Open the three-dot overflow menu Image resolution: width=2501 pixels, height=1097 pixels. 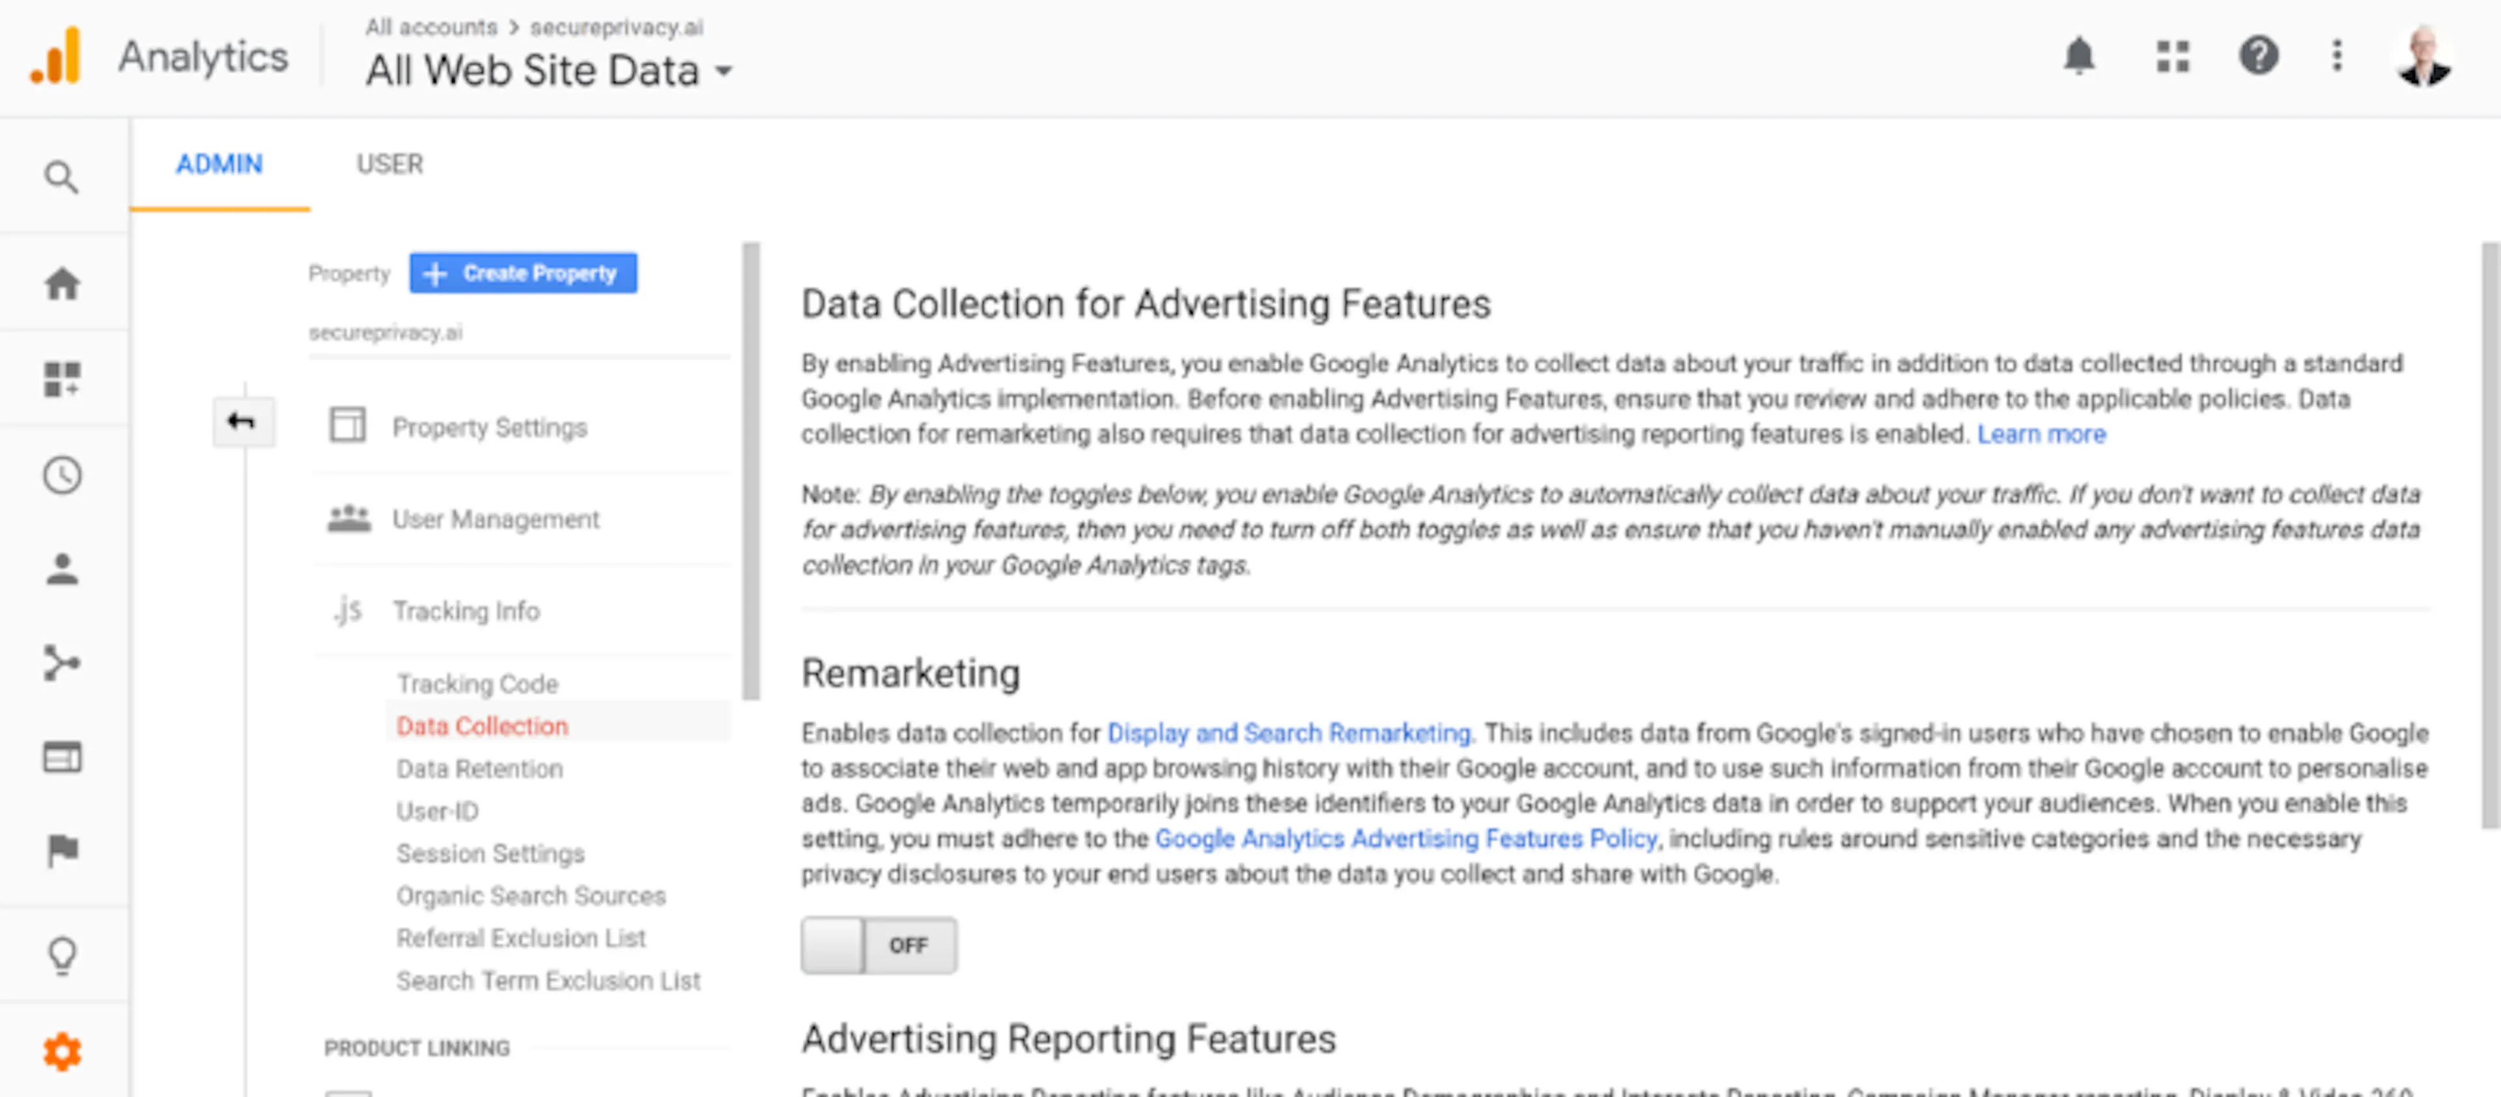[2335, 56]
